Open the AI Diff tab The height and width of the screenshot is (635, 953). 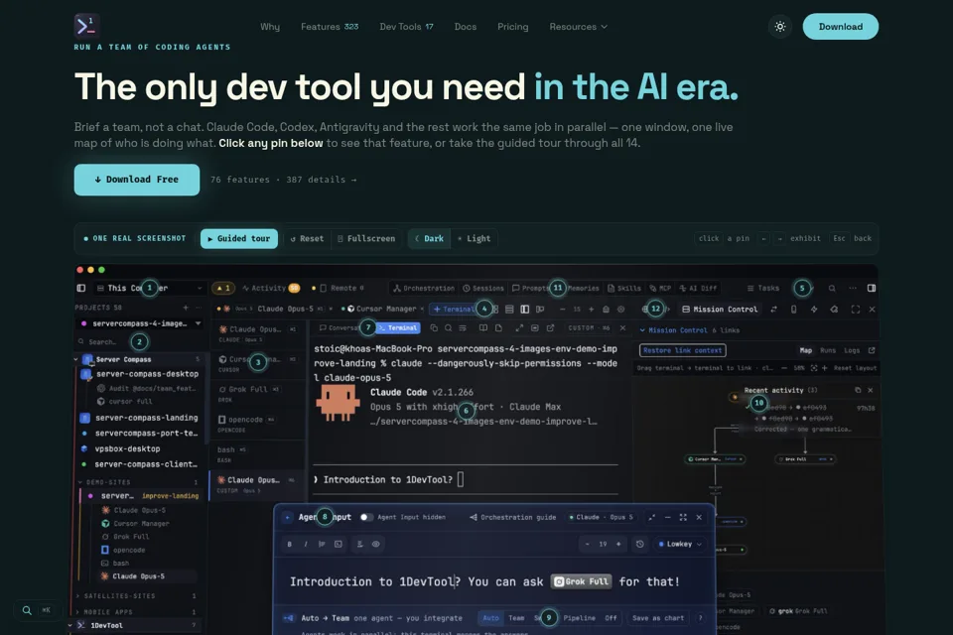(698, 288)
